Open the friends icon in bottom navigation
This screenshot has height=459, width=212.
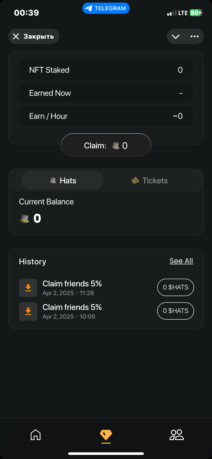(x=177, y=435)
